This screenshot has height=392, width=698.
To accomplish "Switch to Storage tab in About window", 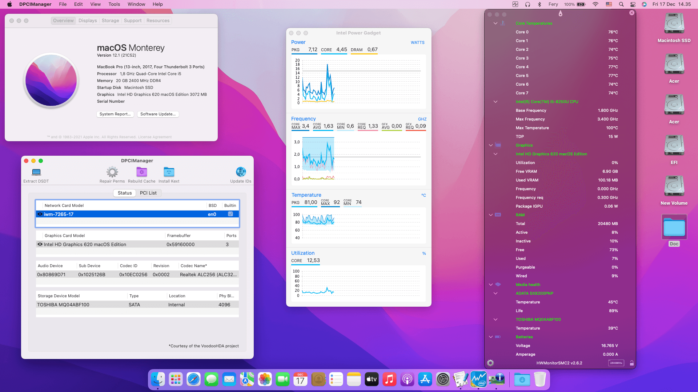I will click(111, 21).
